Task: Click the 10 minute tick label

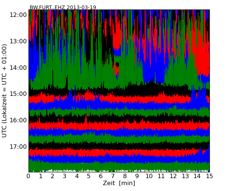Action: pyautogui.click(x=149, y=176)
